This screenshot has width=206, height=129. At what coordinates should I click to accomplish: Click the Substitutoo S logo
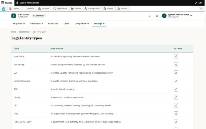[14, 16]
